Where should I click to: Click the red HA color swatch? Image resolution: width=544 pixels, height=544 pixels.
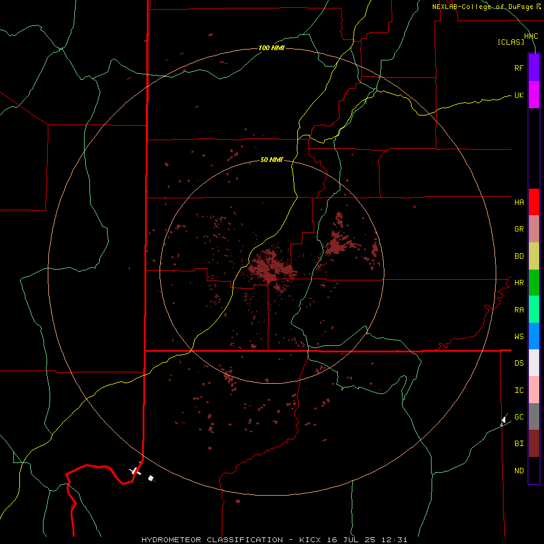534,202
